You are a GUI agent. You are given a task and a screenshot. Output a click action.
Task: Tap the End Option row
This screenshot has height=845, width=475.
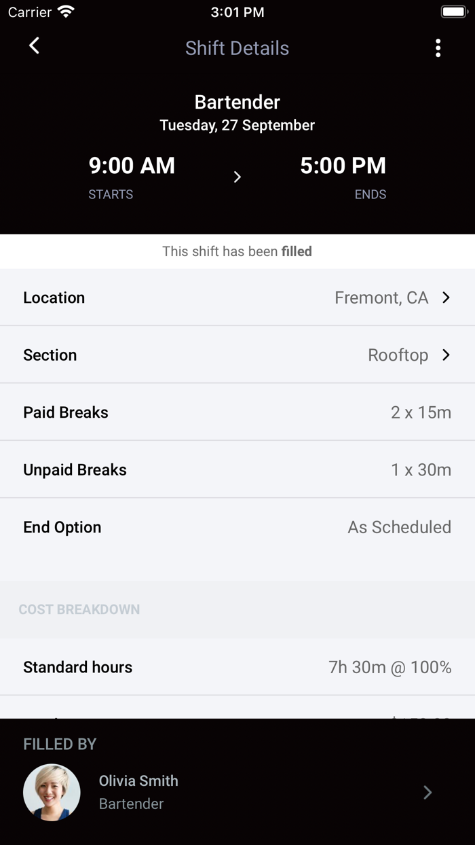coord(237,527)
